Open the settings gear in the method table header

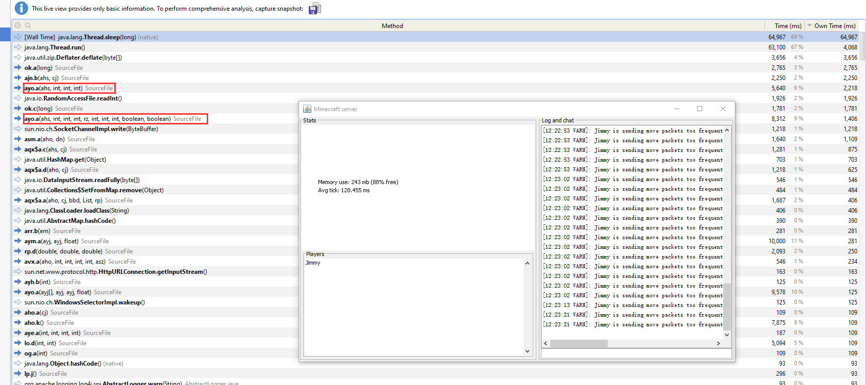[x=18, y=25]
